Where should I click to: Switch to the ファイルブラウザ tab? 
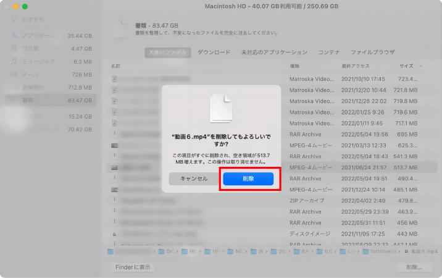373,53
